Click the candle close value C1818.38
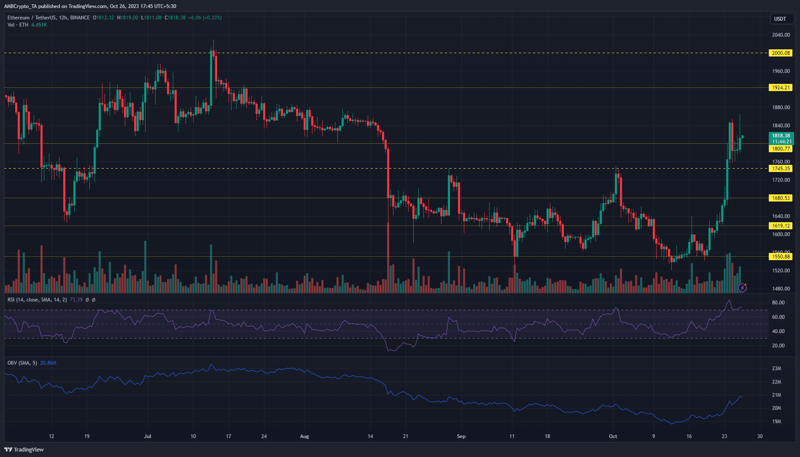 [175, 18]
